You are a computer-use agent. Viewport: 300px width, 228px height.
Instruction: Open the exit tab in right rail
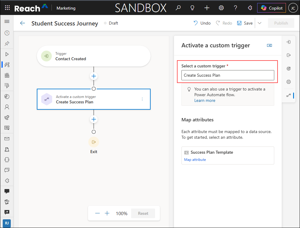click(289, 55)
